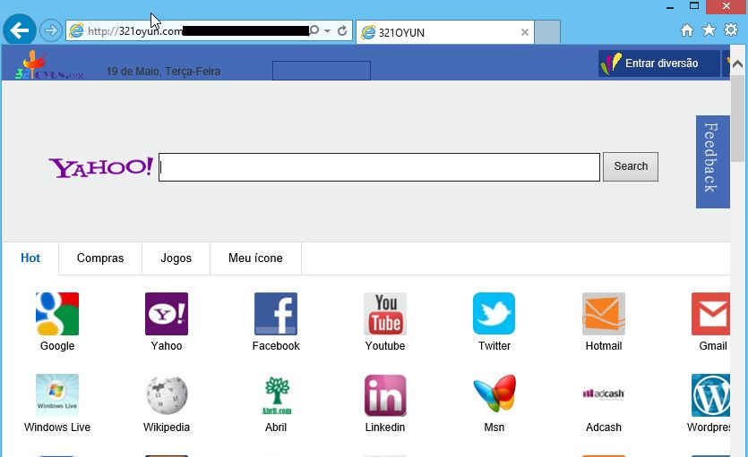Open the Youtube shortcut icon
This screenshot has width=748, height=457.
click(385, 314)
